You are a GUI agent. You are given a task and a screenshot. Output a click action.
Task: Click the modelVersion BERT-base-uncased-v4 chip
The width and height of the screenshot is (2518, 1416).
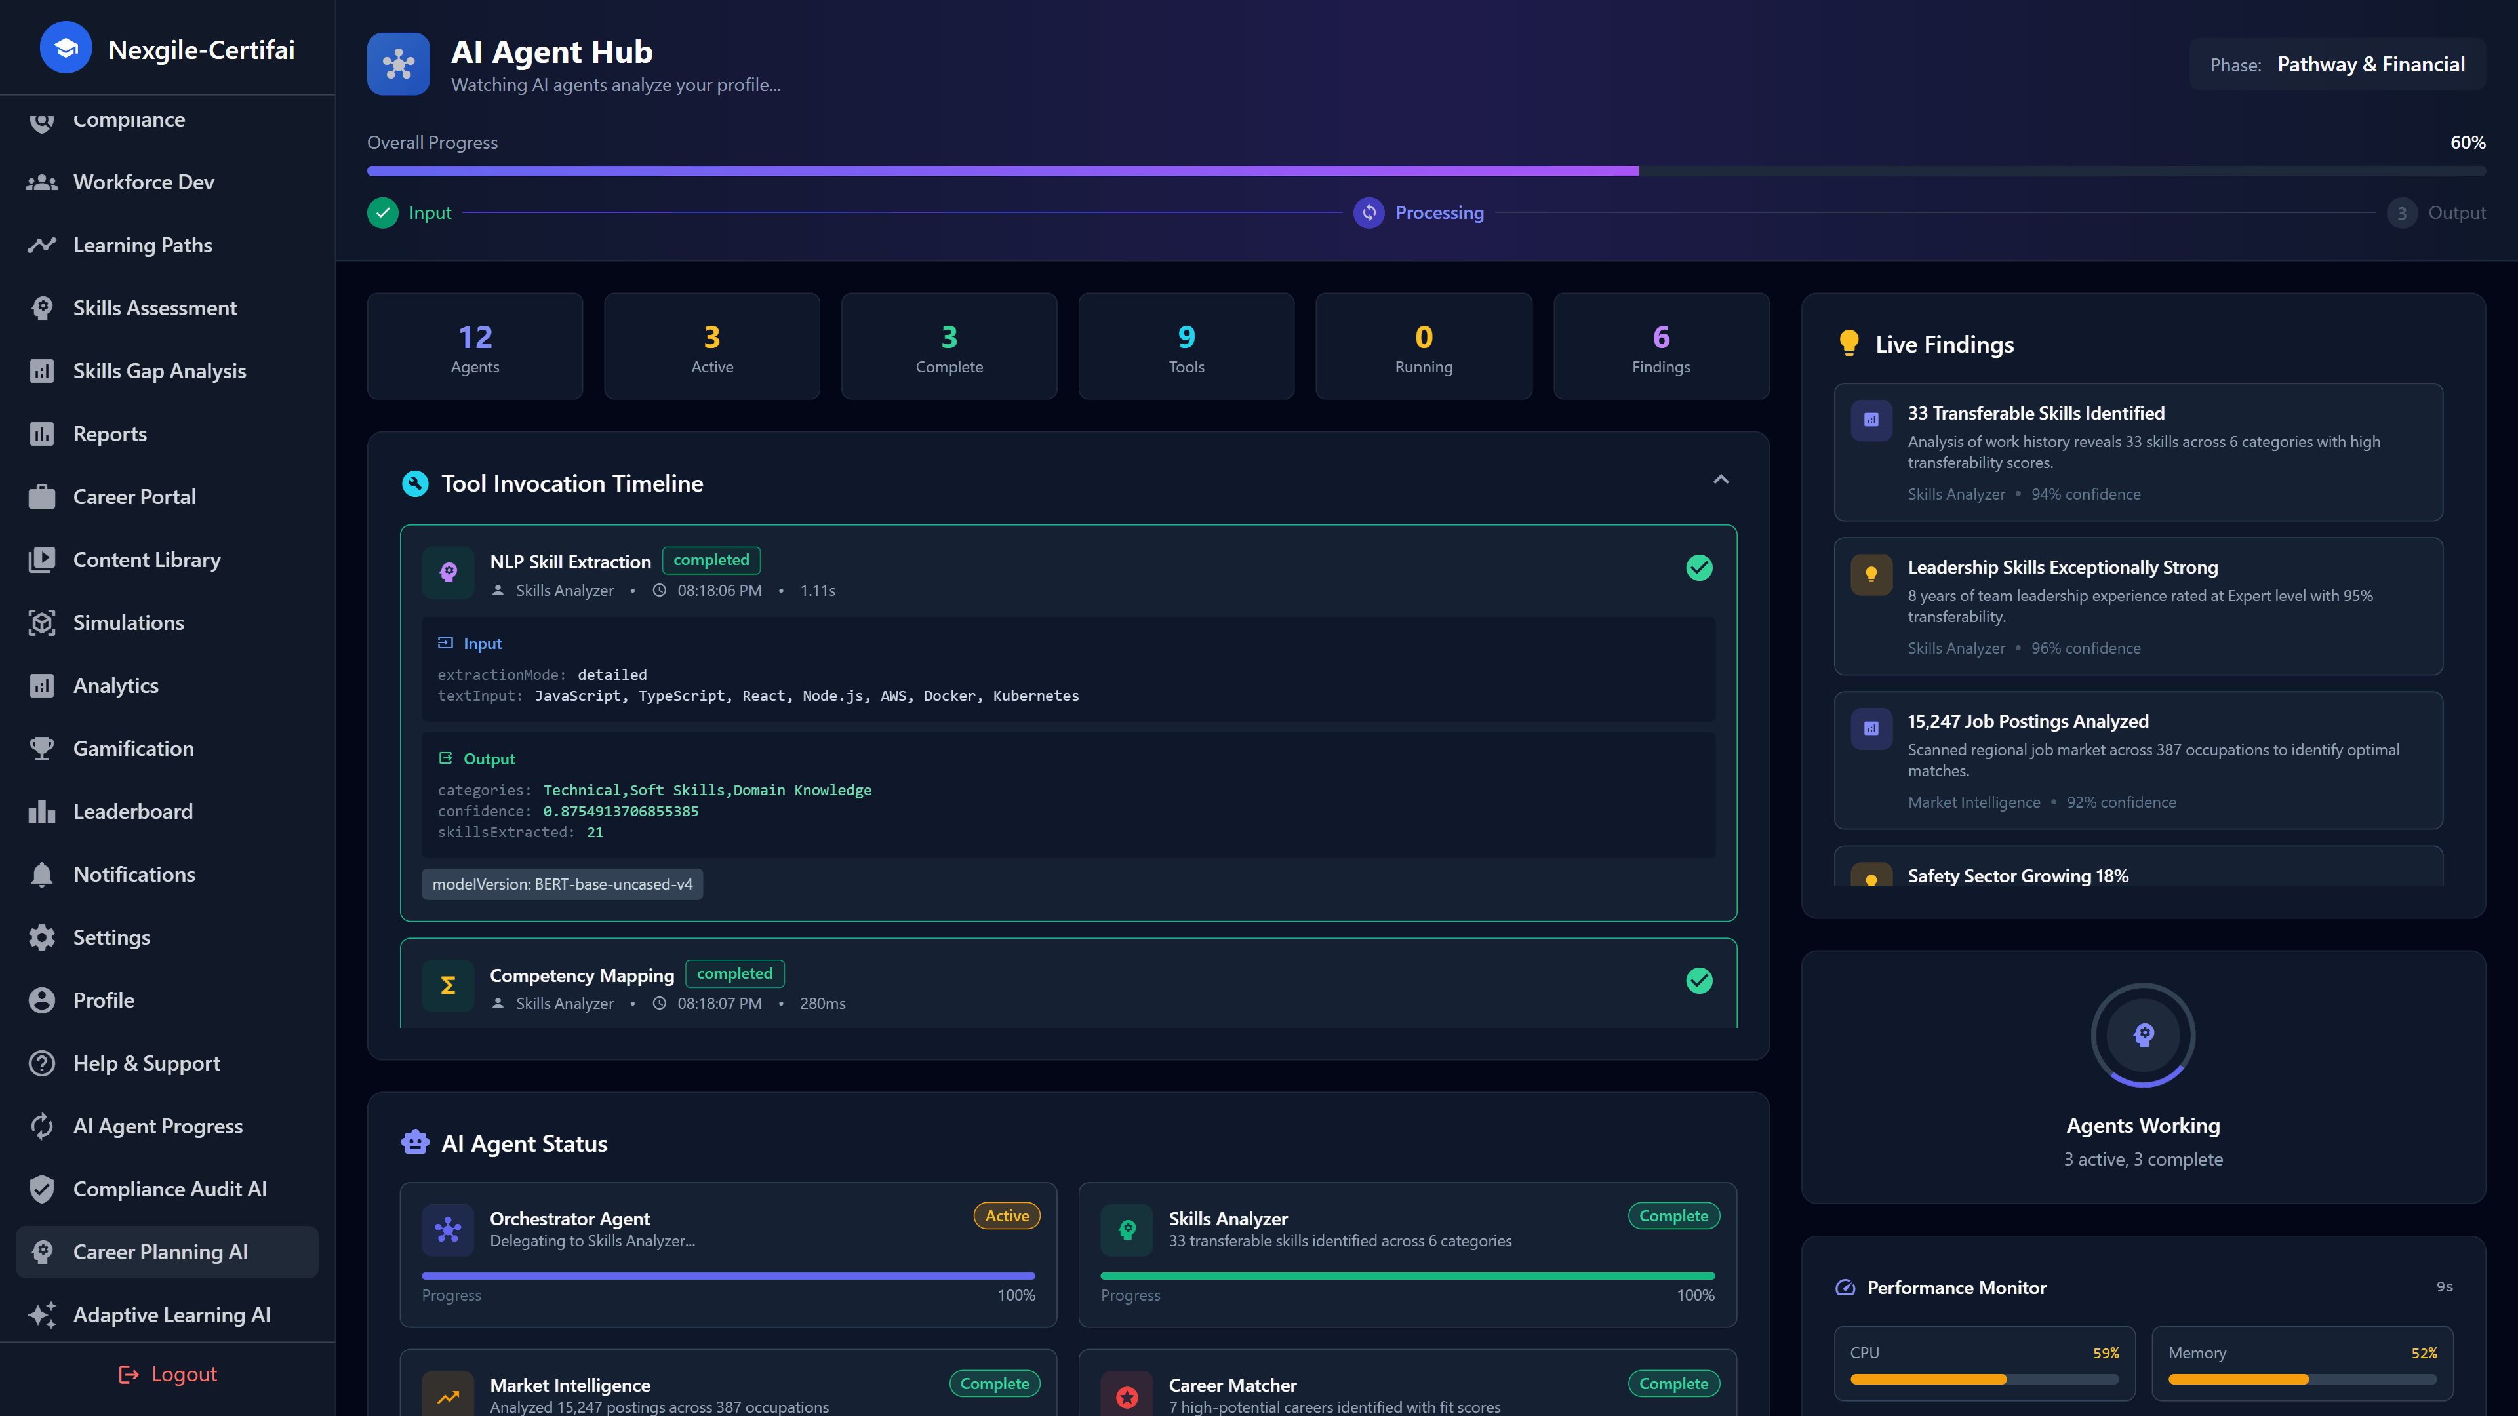click(562, 884)
